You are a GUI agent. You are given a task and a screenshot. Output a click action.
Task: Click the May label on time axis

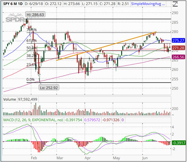[117, 158]
